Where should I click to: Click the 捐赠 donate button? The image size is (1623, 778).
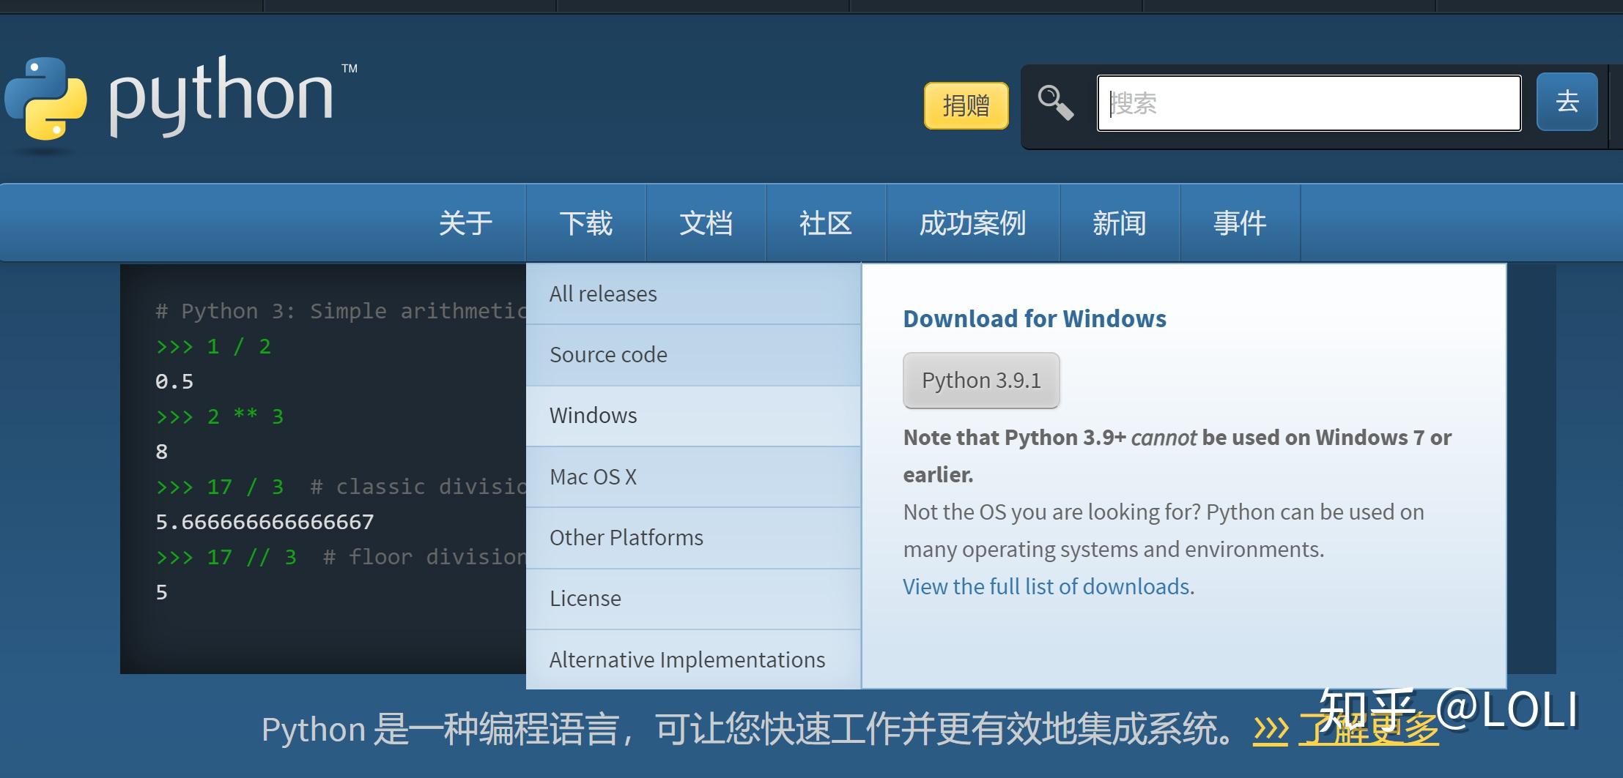click(966, 105)
